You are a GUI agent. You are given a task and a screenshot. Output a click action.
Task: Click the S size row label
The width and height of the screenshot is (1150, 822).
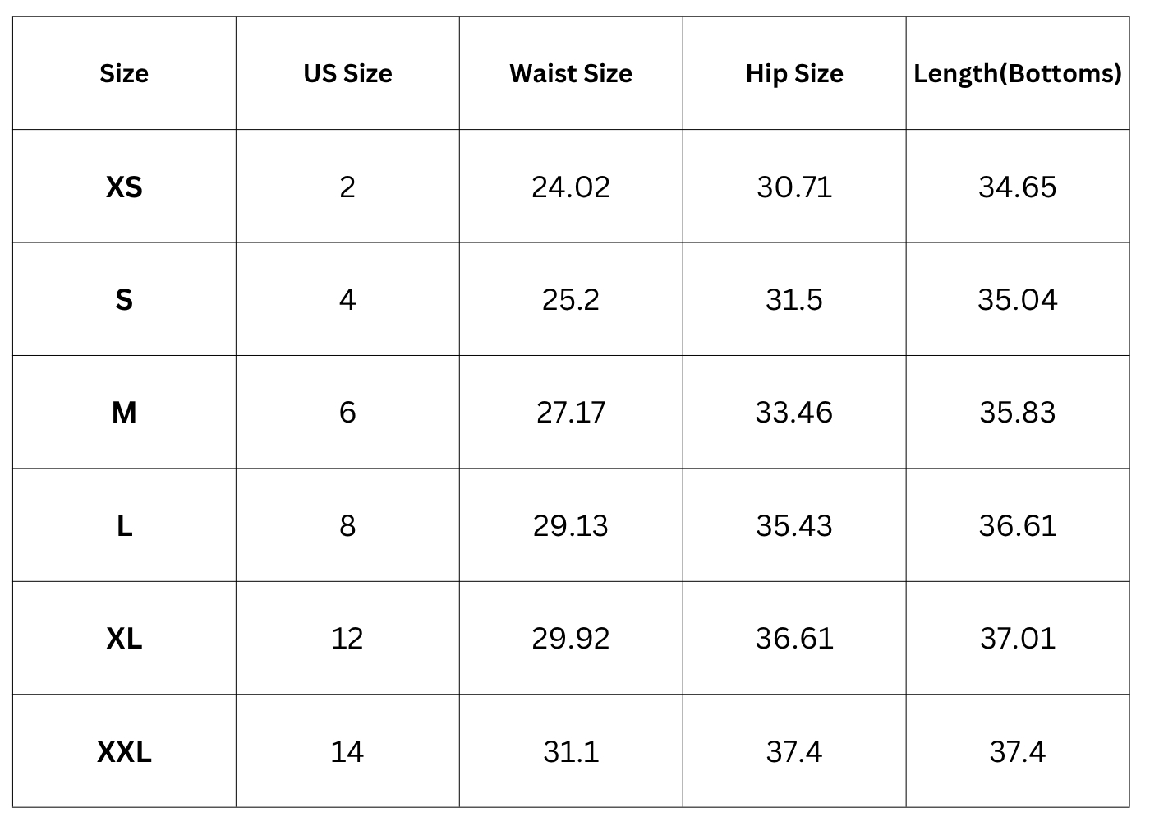pos(124,300)
